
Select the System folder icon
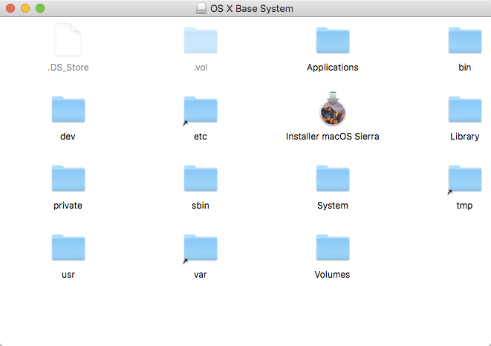click(333, 178)
